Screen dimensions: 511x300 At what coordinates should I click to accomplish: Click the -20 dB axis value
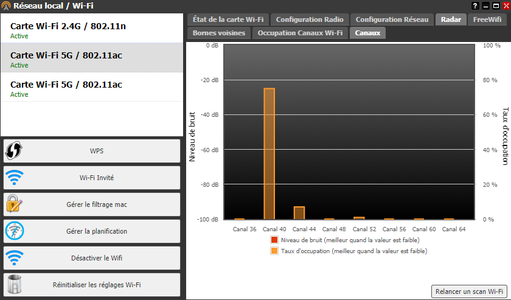click(209, 80)
